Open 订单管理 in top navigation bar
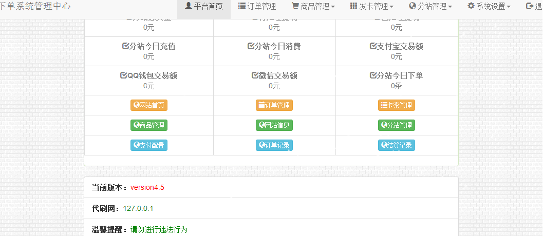 click(257, 7)
